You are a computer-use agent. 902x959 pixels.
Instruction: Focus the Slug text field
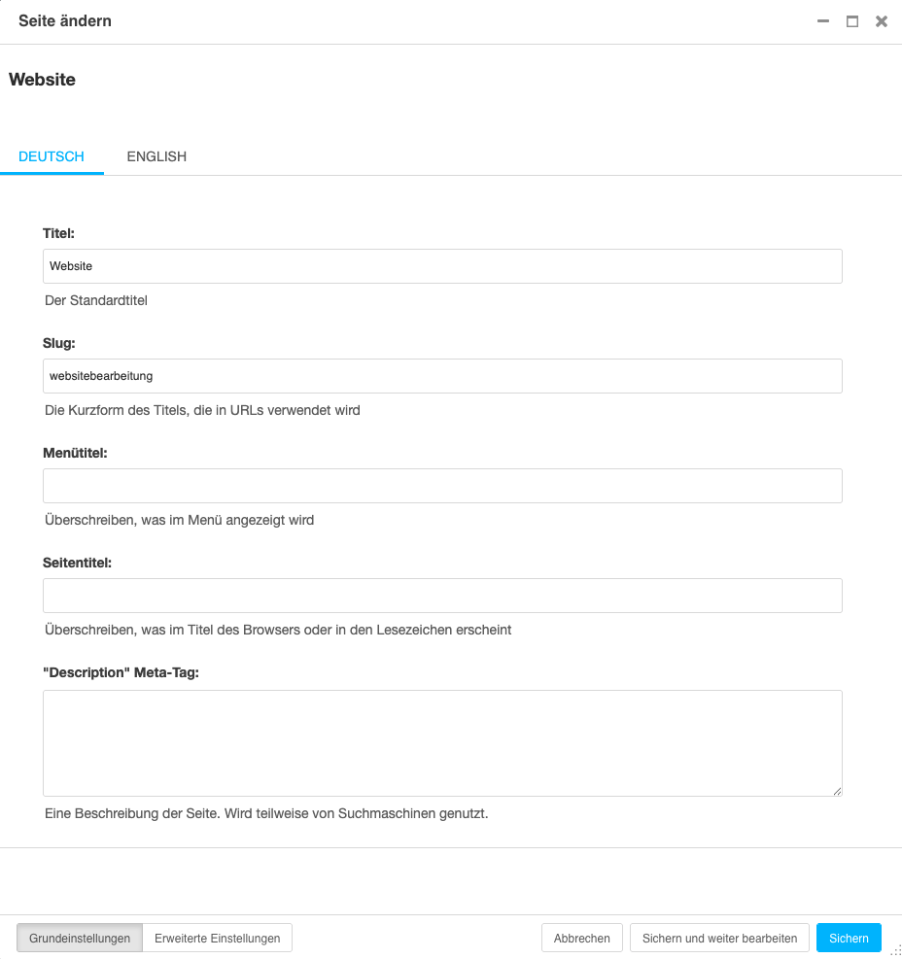point(442,375)
